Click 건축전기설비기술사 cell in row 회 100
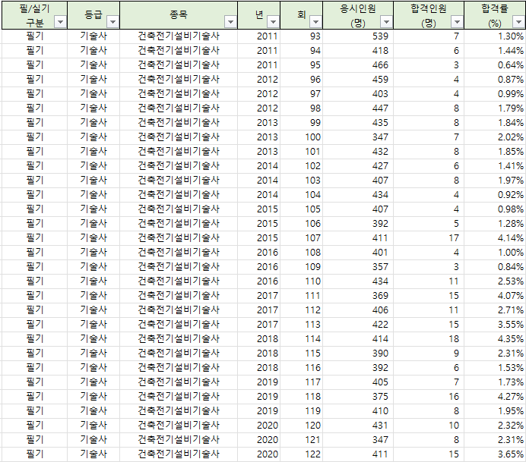This screenshot has height=462, width=526. (x=179, y=137)
